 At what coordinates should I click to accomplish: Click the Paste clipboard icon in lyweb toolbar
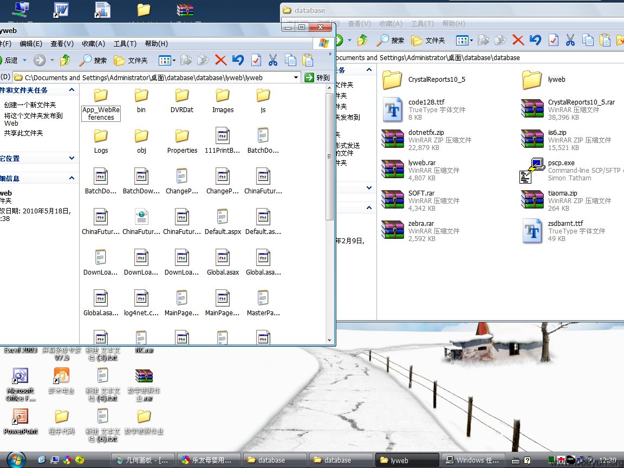click(x=308, y=60)
